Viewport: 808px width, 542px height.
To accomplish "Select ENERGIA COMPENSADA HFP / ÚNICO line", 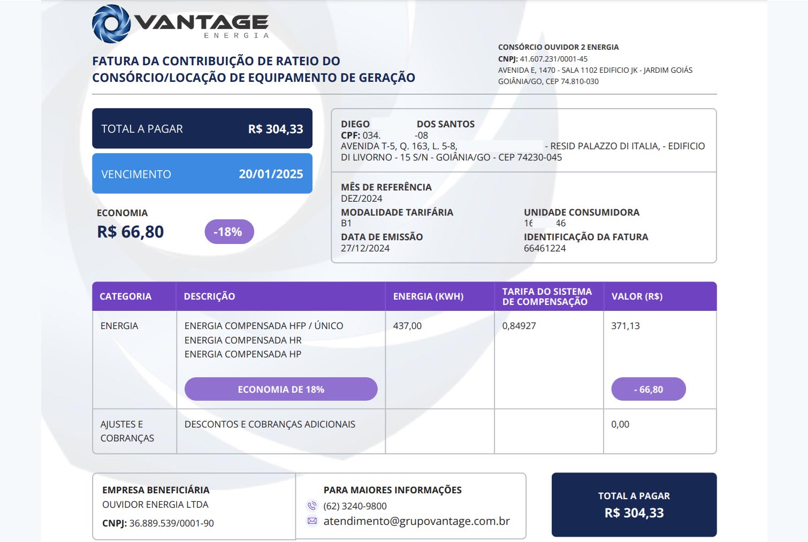I will [264, 325].
